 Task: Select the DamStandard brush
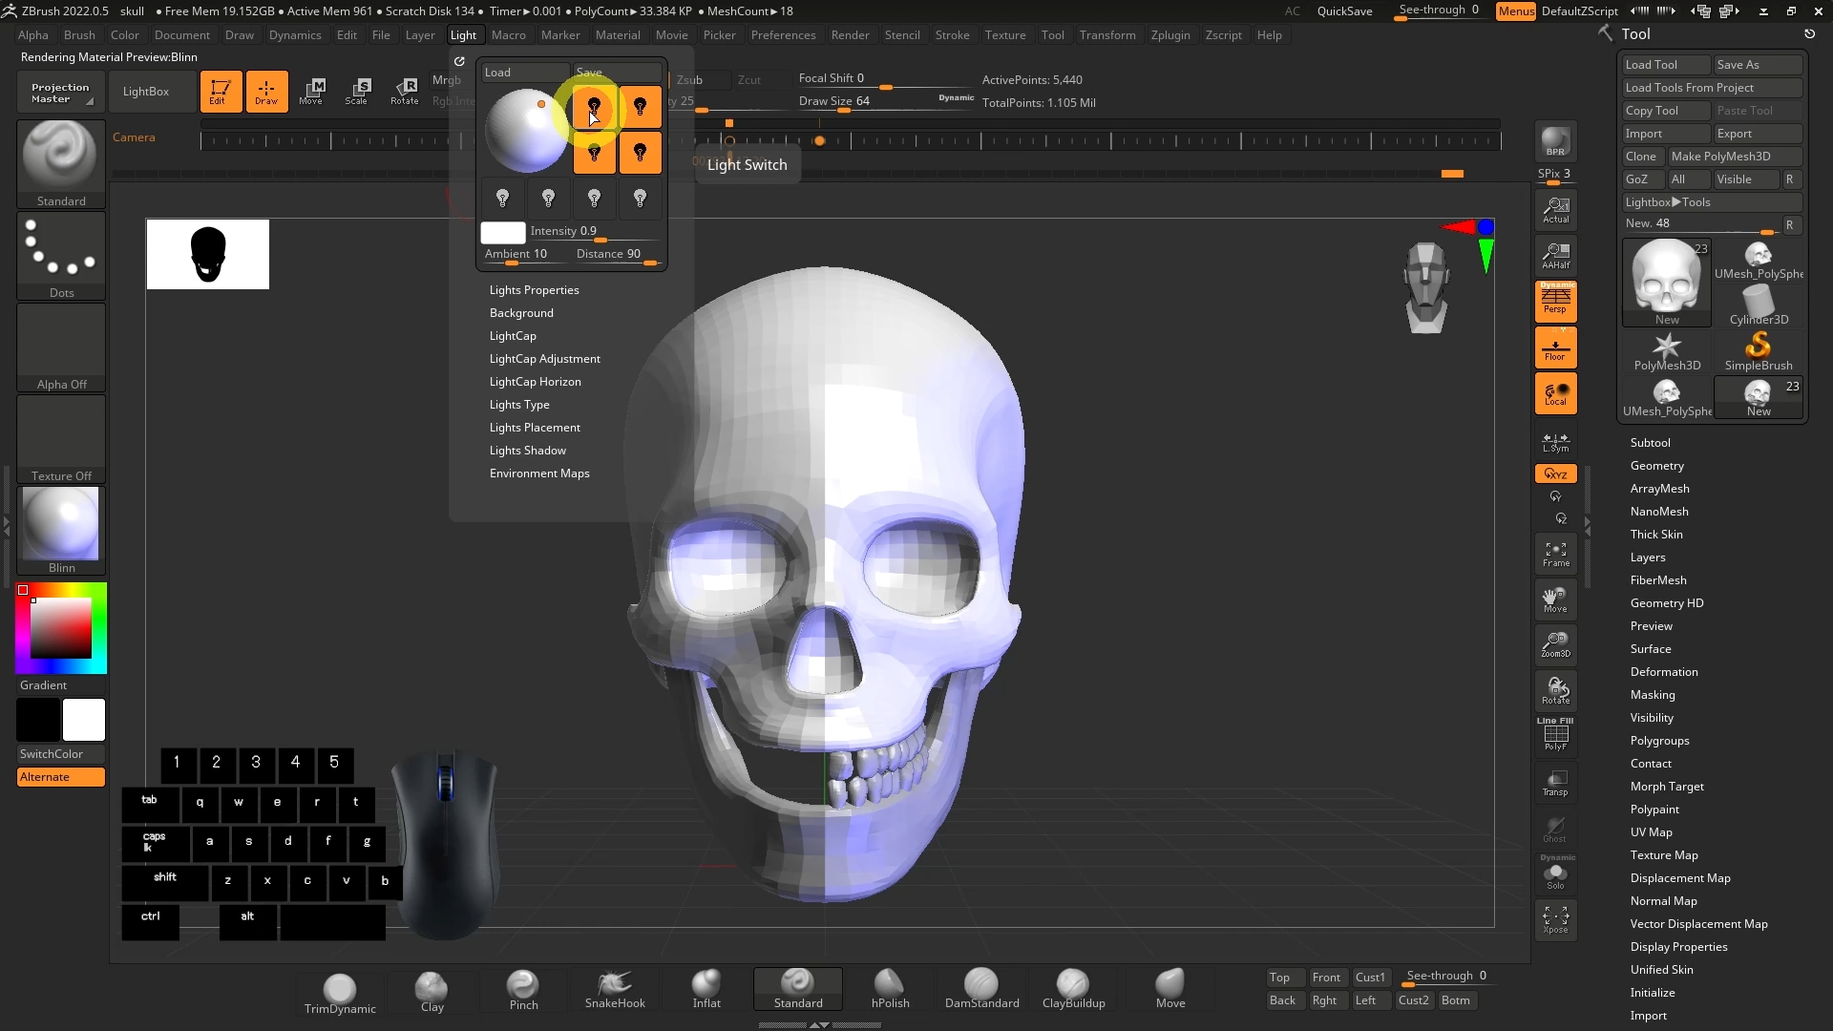[981, 989]
